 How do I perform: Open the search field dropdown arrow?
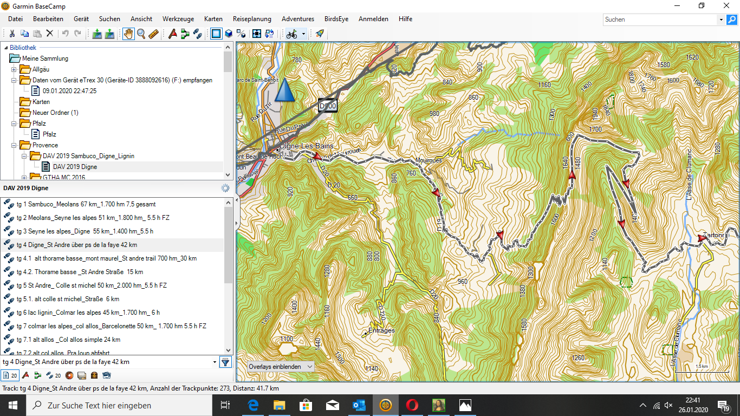pos(721,19)
